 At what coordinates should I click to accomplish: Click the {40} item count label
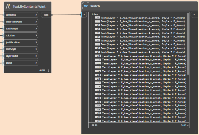[x=183, y=125]
